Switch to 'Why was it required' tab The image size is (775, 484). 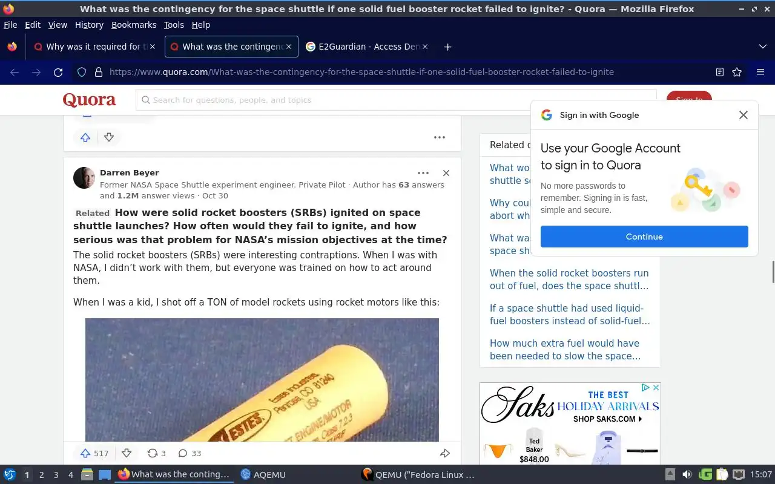pos(94,47)
